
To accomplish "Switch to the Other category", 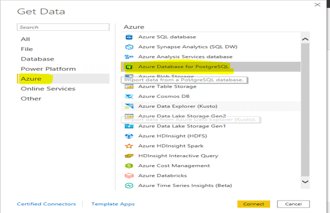I will point(63,98).
